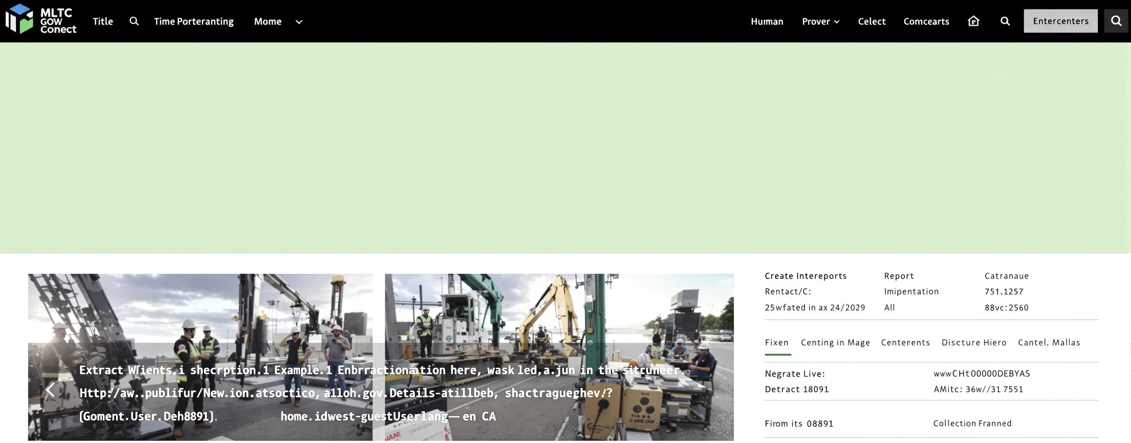Open the right construction site photo
Viewport: 1131px width, 443px height.
(559, 357)
